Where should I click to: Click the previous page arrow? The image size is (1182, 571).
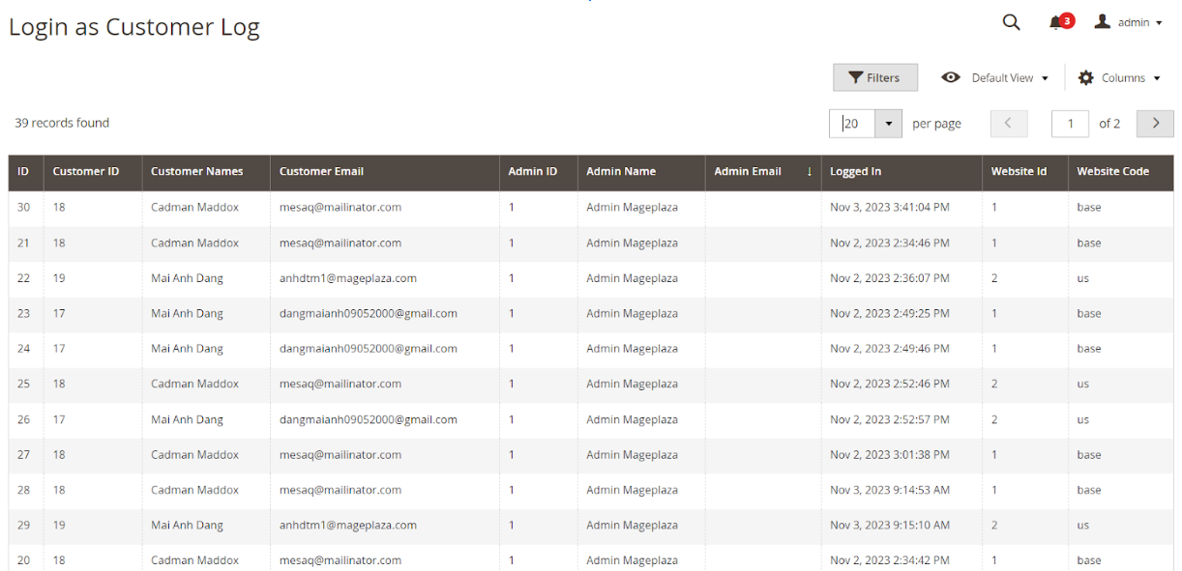tap(1009, 124)
